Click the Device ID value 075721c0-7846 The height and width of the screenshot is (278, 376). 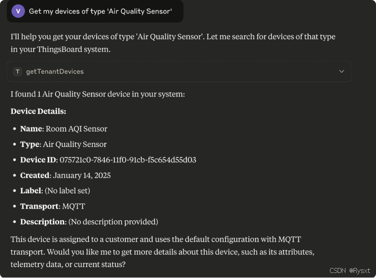click(128, 160)
